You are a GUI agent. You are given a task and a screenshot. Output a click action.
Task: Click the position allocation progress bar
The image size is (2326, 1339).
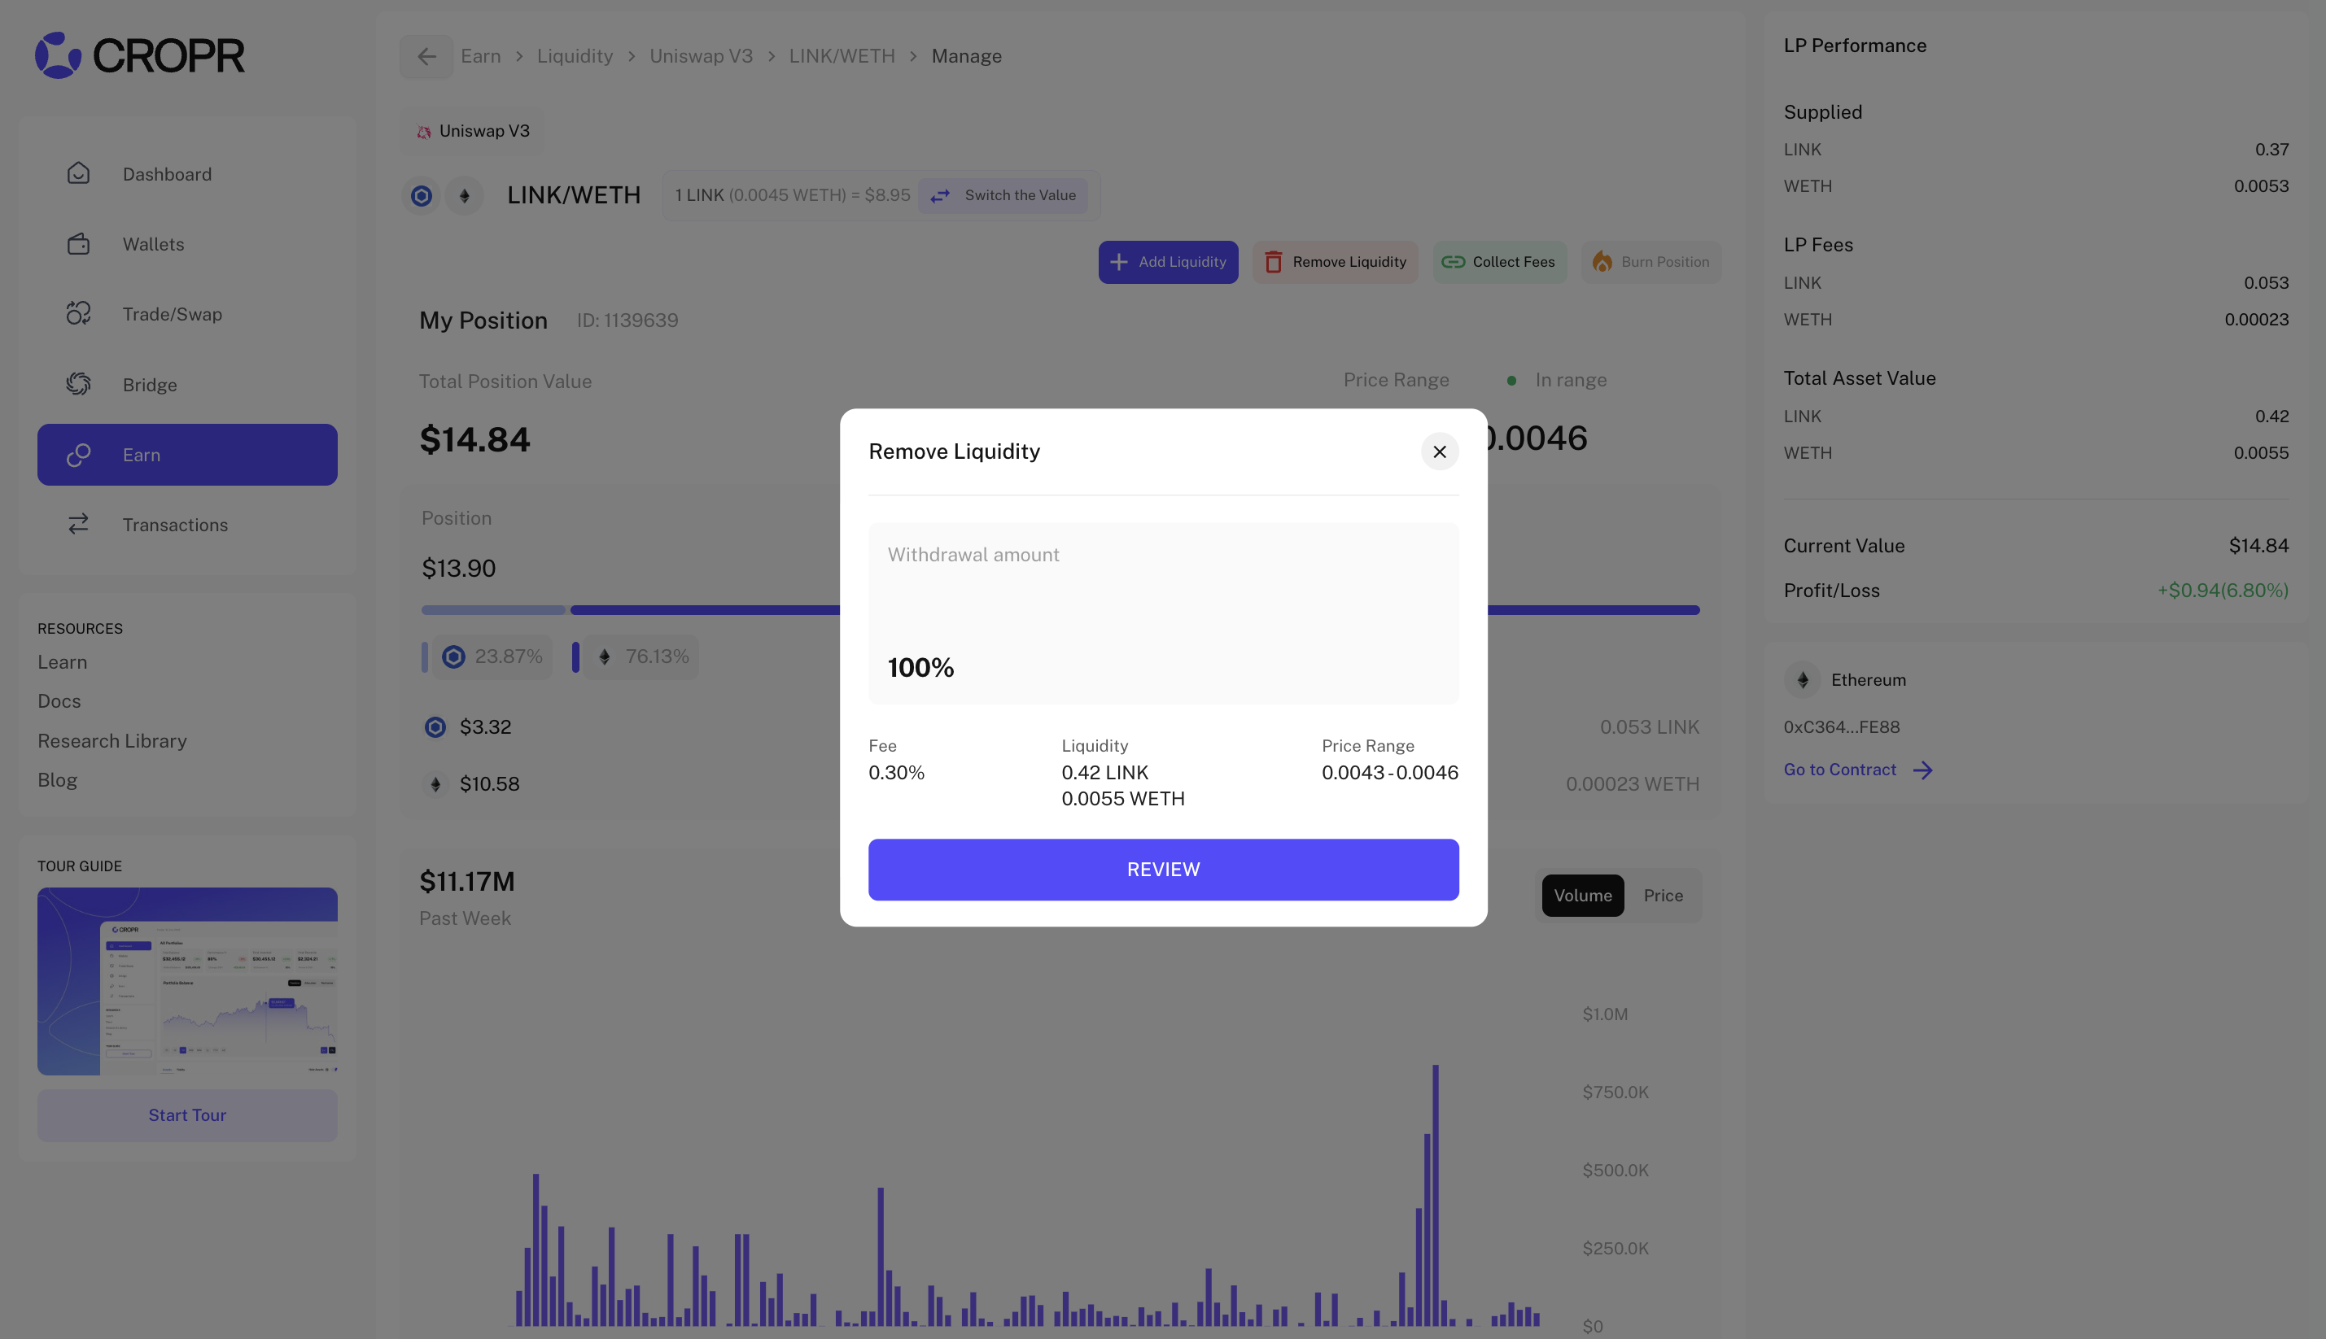tap(1060, 610)
